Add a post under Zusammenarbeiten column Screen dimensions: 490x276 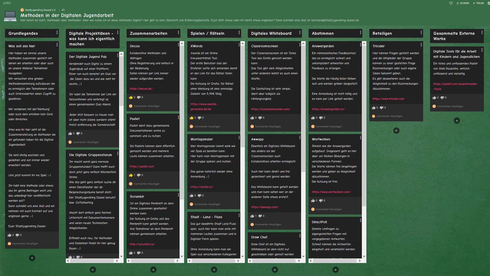[x=153, y=270]
